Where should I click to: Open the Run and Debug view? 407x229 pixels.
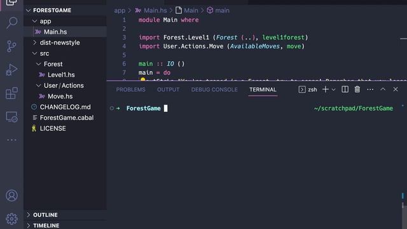coord(11,69)
